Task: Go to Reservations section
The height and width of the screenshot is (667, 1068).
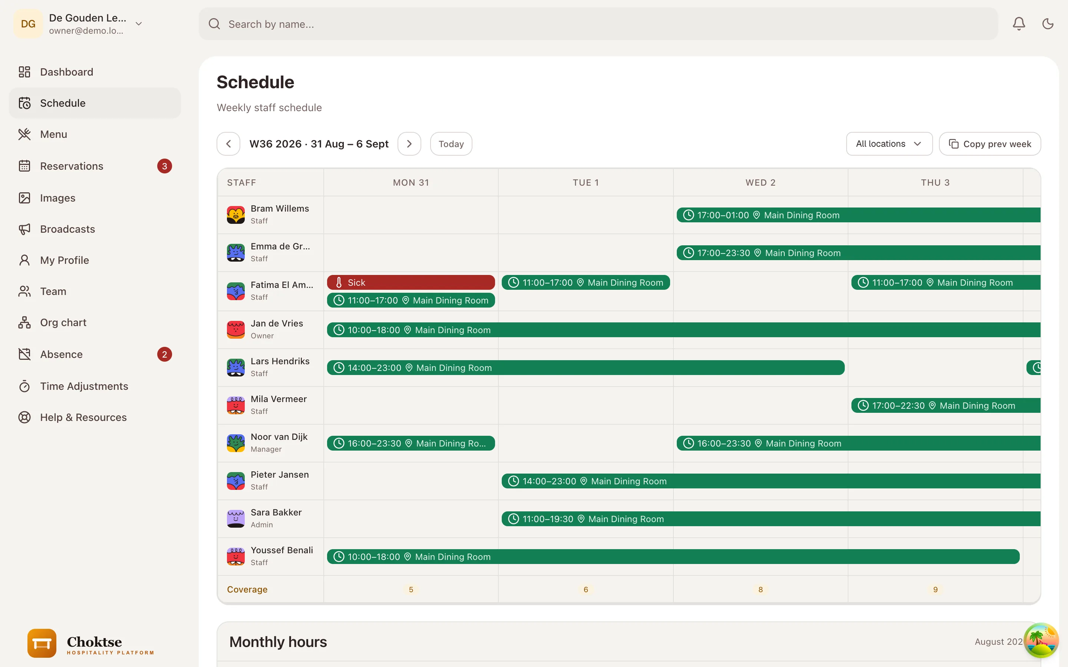Action: coord(95,166)
